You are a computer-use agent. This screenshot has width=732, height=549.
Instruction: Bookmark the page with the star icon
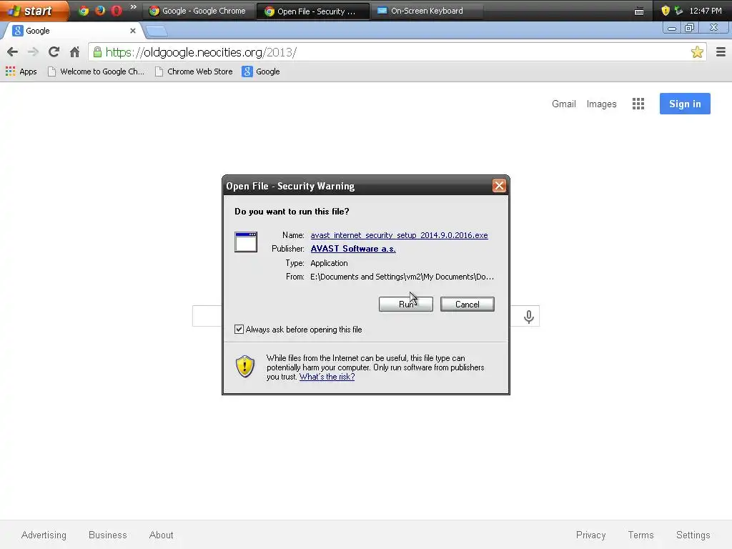coord(697,51)
